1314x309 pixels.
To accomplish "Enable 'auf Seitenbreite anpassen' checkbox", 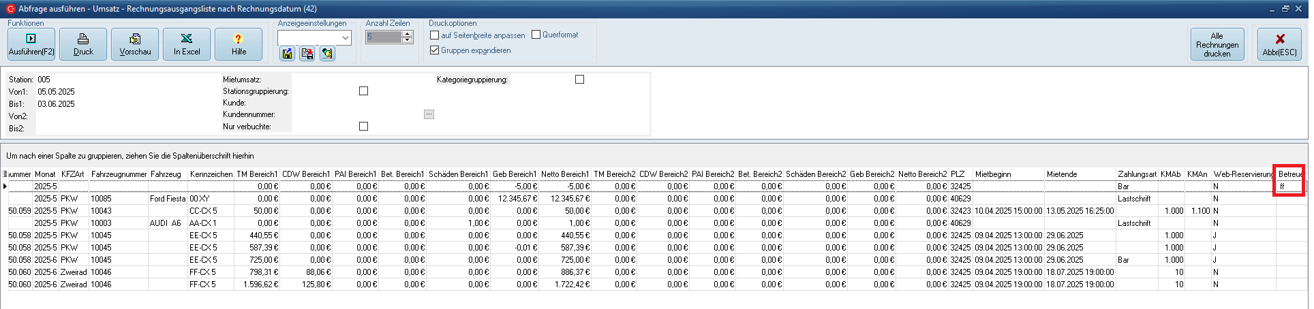I will point(435,35).
